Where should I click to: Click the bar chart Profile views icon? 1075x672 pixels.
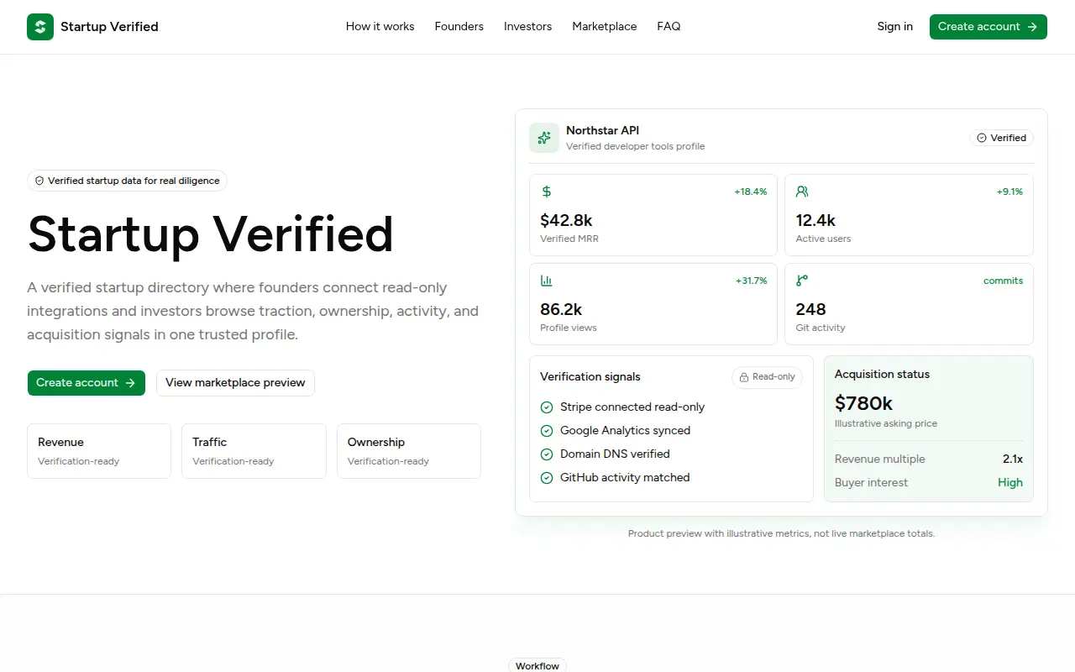point(547,281)
